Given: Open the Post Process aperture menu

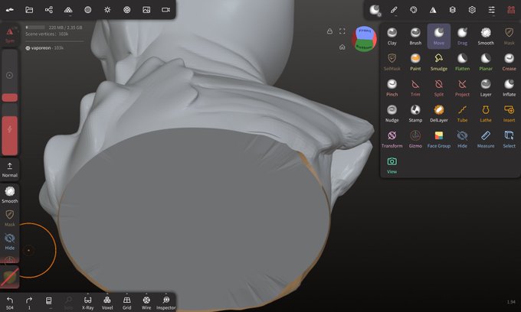Looking at the screenshot, I should pos(127,10).
